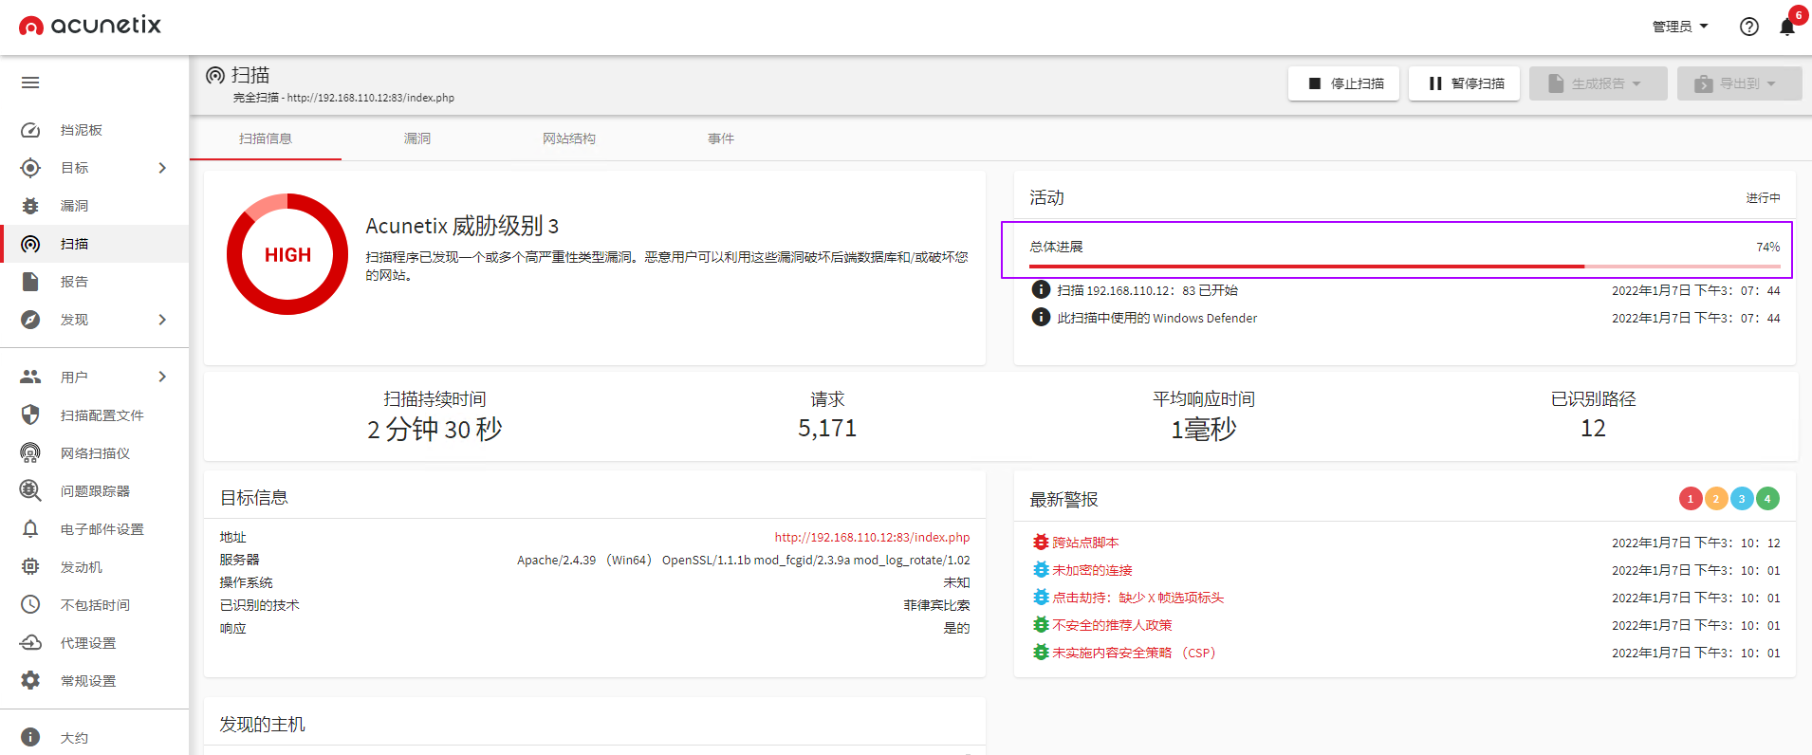Click the 停止扫描 button

tap(1343, 83)
